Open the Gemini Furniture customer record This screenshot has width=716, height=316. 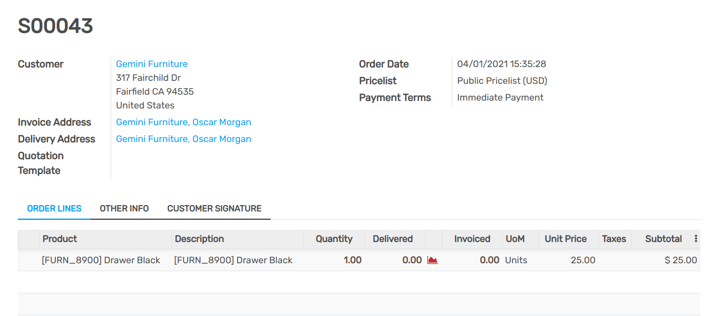(152, 64)
